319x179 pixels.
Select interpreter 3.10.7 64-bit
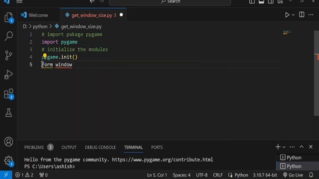point(265,175)
